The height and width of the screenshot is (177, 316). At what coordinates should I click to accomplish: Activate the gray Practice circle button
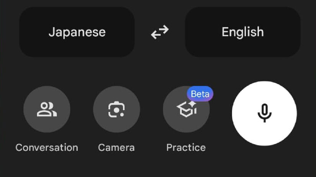[186, 109]
